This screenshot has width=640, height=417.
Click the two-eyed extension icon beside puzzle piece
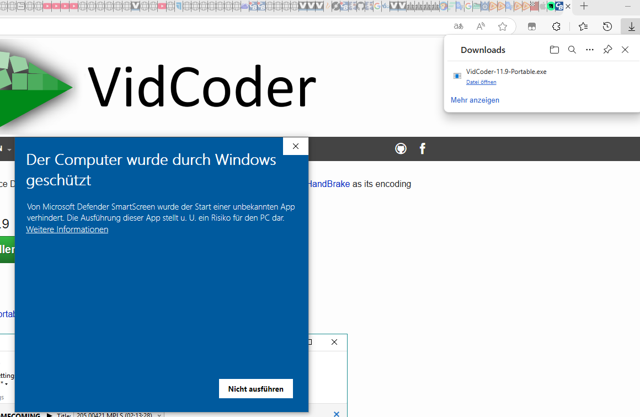click(x=532, y=26)
